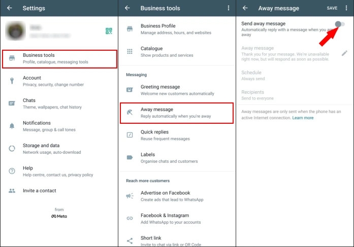Image resolution: width=354 pixels, height=247 pixels.
Task: Open the QR code icon beside profile
Action: pyautogui.click(x=109, y=31)
